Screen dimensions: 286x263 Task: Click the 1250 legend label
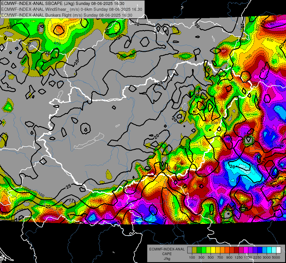tap(239, 257)
